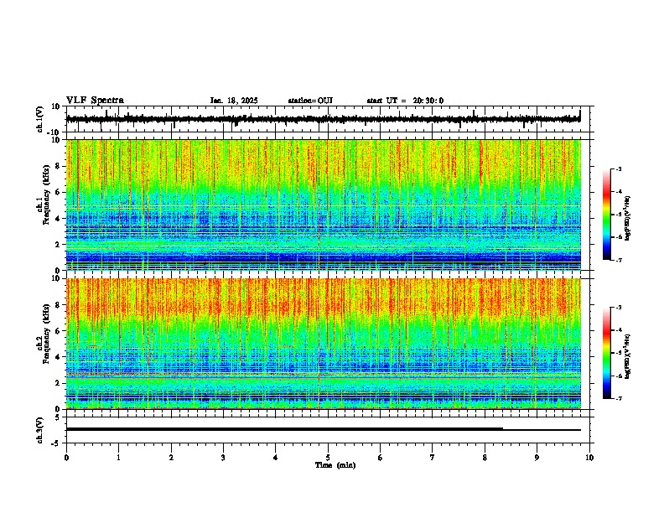
Task: Click the time axis tick label "10"
Action: point(589,458)
